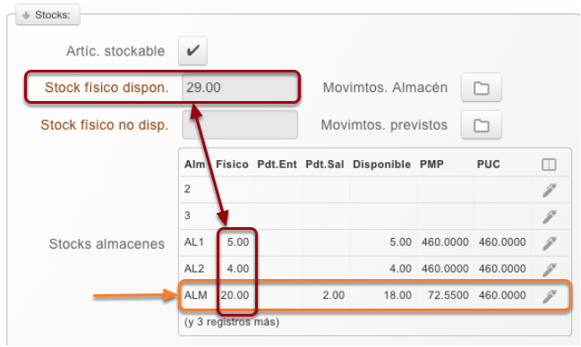This screenshot has width=581, height=347.
Task: Sort by the Físico column header
Action: point(232,165)
